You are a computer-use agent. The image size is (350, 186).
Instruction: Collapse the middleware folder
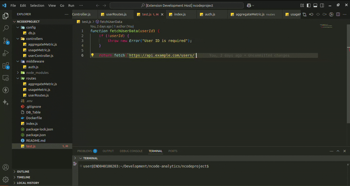pyautogui.click(x=18, y=61)
